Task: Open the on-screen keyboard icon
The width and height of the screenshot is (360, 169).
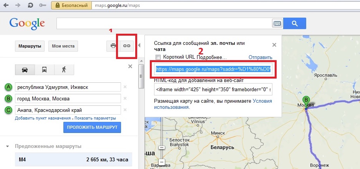Action: click(277, 23)
